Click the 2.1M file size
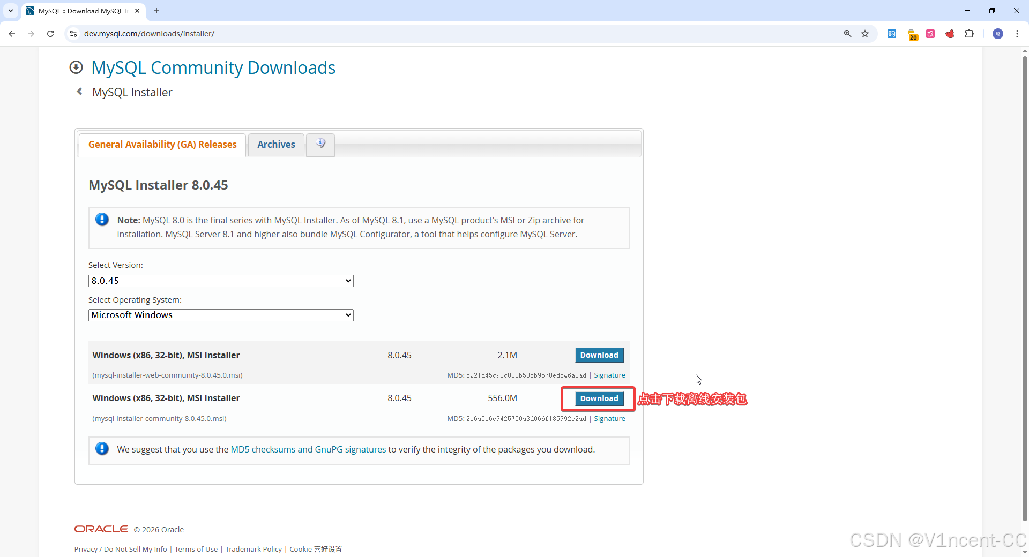Viewport: 1029px width, 557px height. [x=507, y=355]
